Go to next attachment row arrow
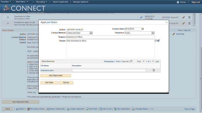 [153, 61]
